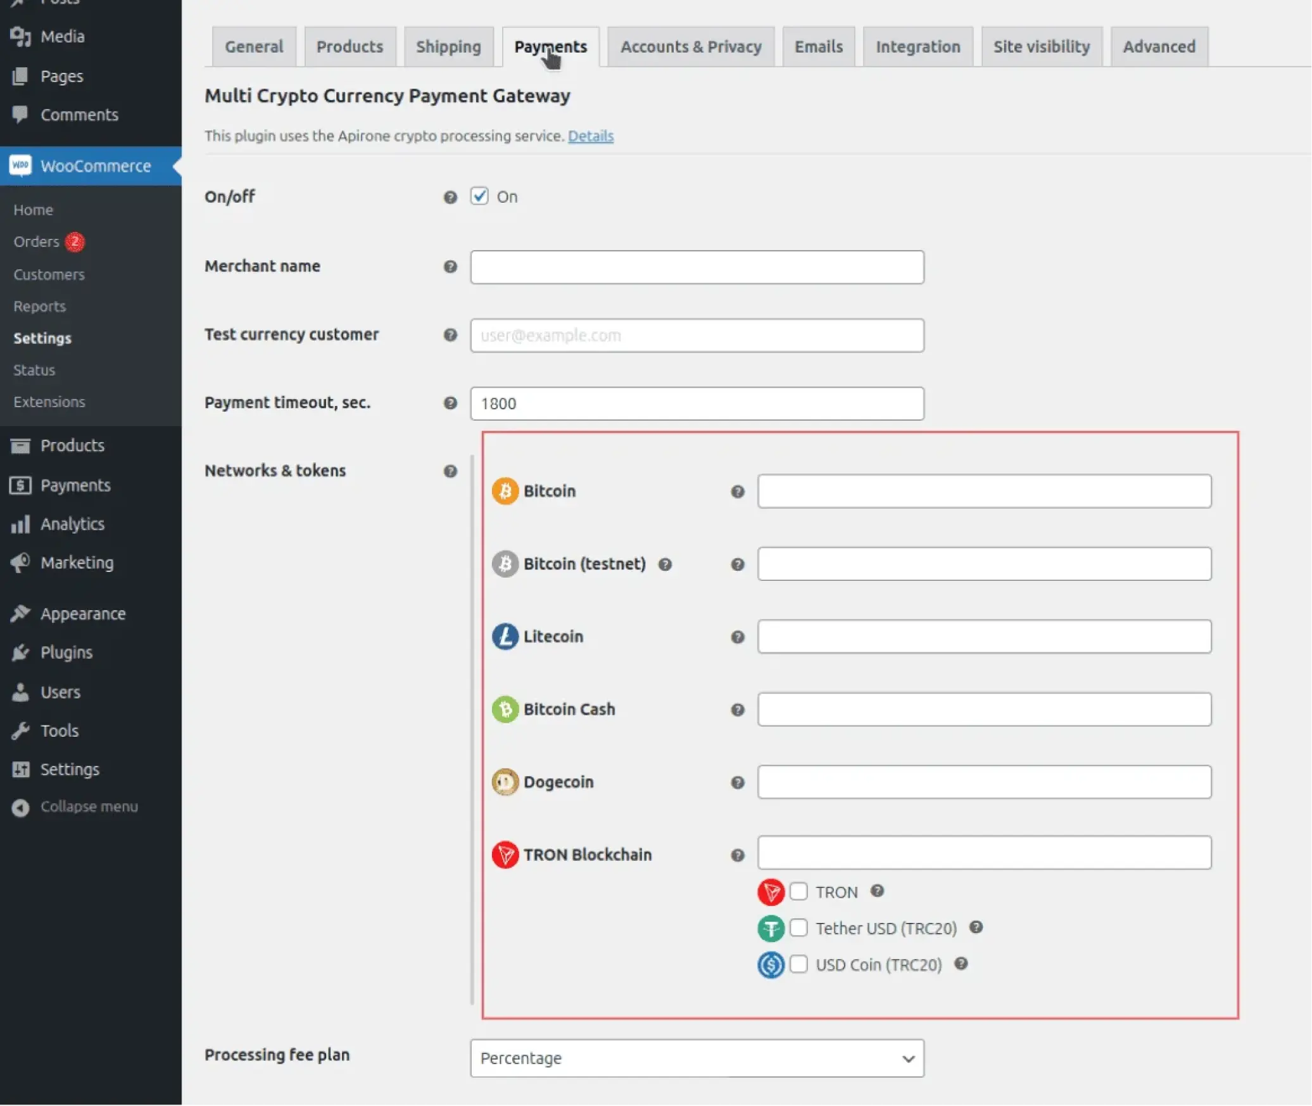Image resolution: width=1312 pixels, height=1106 pixels.
Task: Go to the Site visibility tab
Action: (x=1042, y=47)
